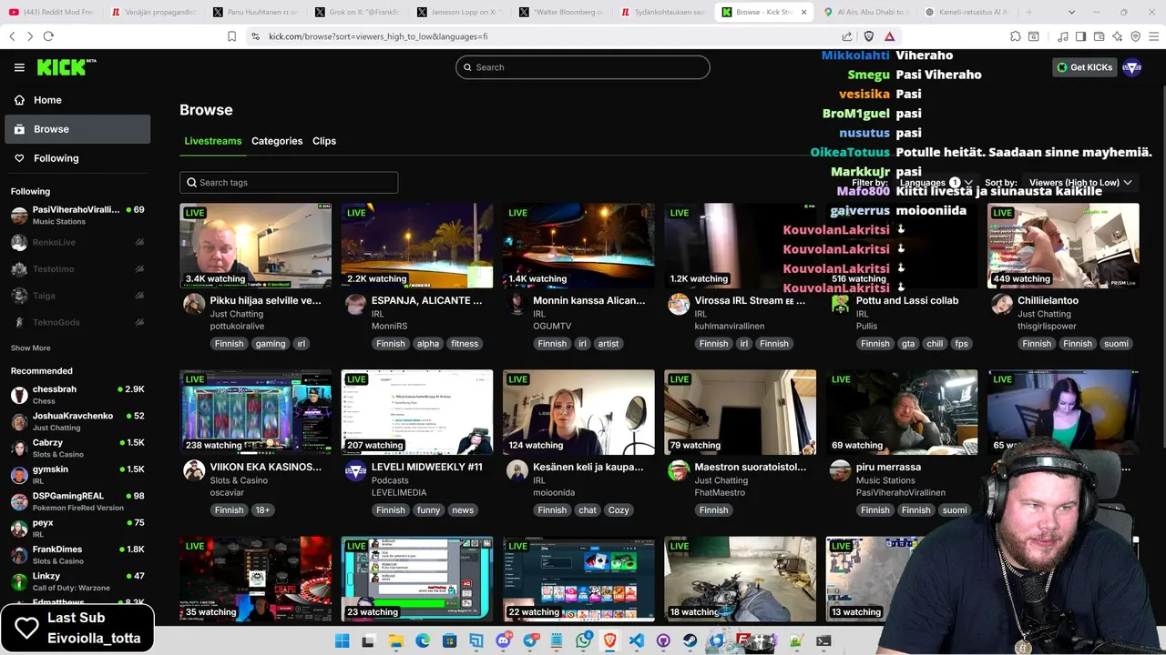
Task: Open WhatsApp from the taskbar
Action: pyautogui.click(x=583, y=640)
